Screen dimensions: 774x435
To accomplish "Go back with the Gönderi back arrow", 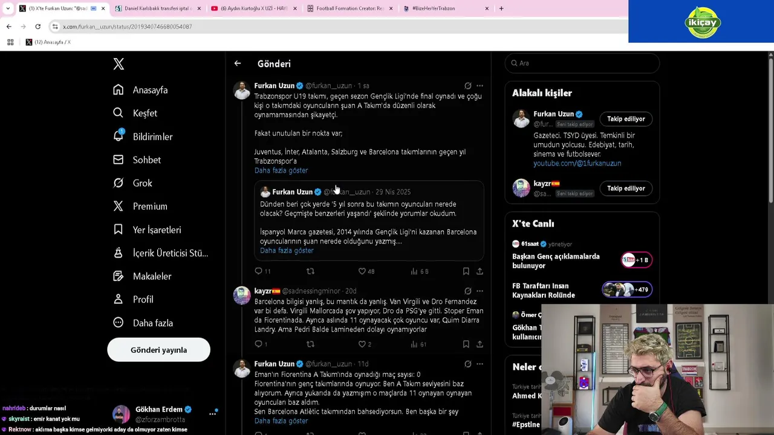I will 238,63.
